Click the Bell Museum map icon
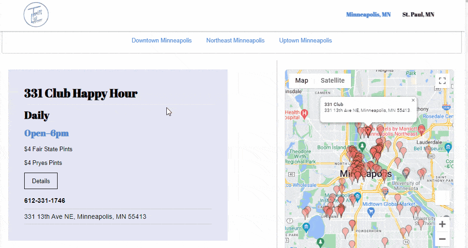The width and height of the screenshot is (468, 248). pyautogui.click(x=448, y=147)
